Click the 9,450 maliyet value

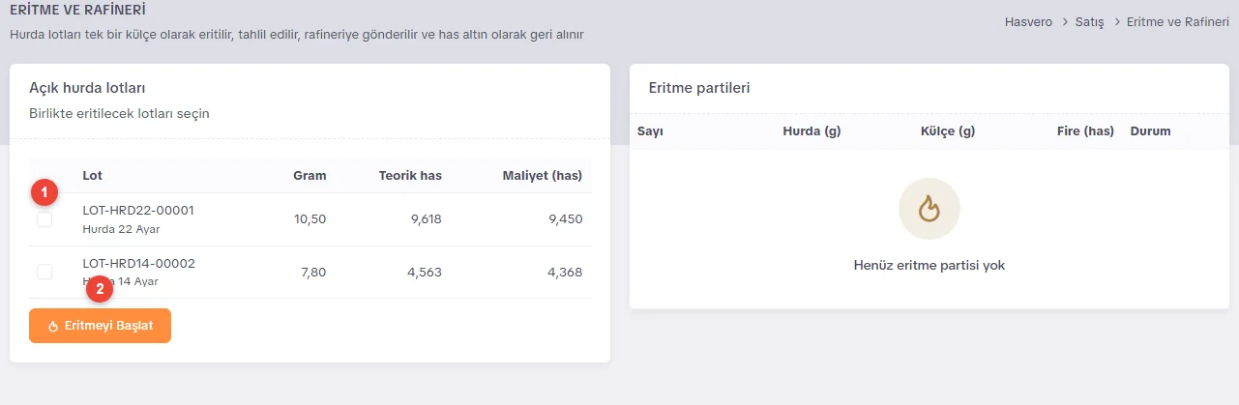pos(565,219)
